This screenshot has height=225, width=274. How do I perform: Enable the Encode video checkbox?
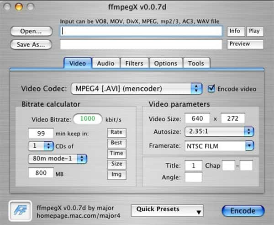(x=211, y=89)
